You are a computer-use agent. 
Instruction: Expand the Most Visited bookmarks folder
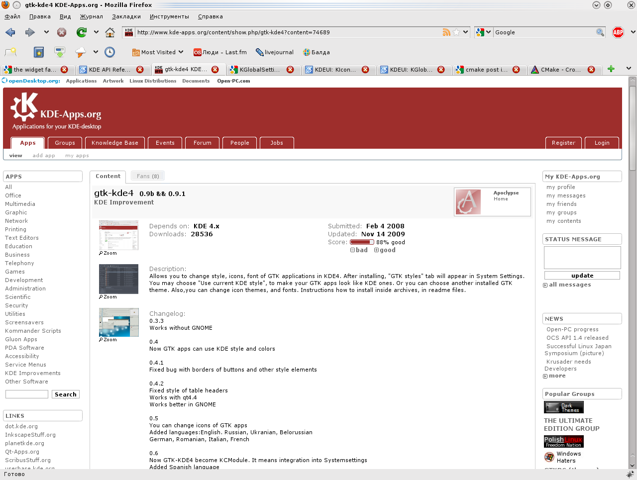tap(158, 52)
